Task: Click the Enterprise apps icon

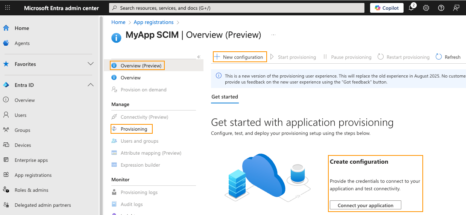Action: click(x=6, y=160)
